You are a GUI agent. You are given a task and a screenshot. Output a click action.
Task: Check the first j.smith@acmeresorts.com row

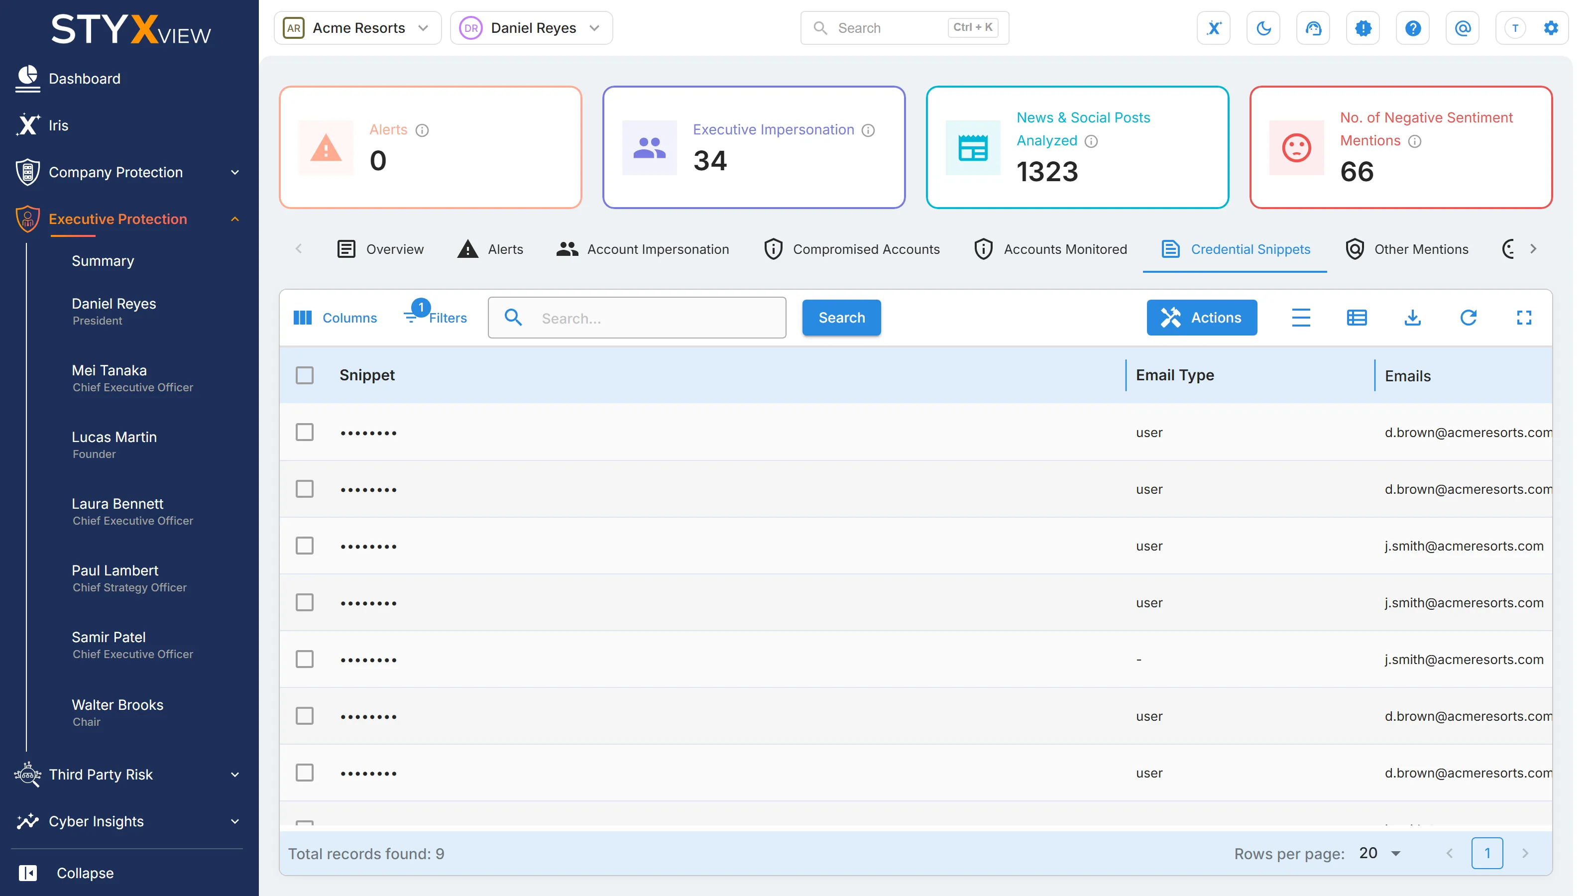(x=304, y=546)
